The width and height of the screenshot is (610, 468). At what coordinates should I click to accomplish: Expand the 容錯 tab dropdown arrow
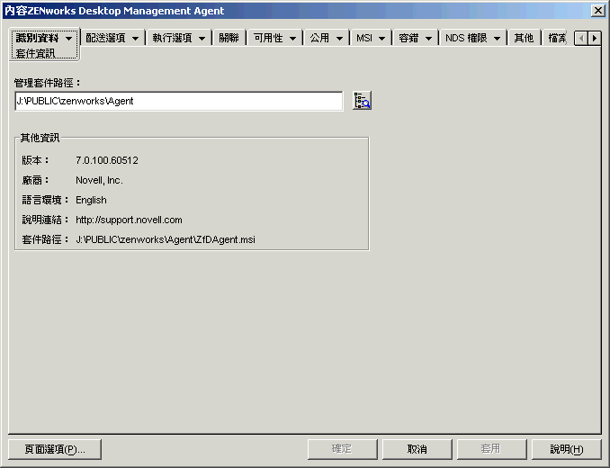click(429, 39)
